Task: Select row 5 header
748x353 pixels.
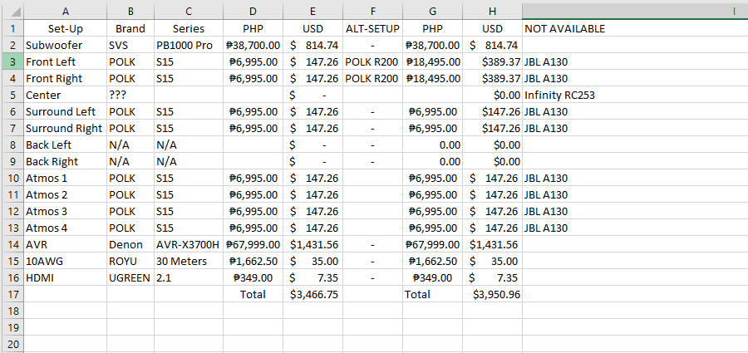Action: pyautogui.click(x=12, y=95)
